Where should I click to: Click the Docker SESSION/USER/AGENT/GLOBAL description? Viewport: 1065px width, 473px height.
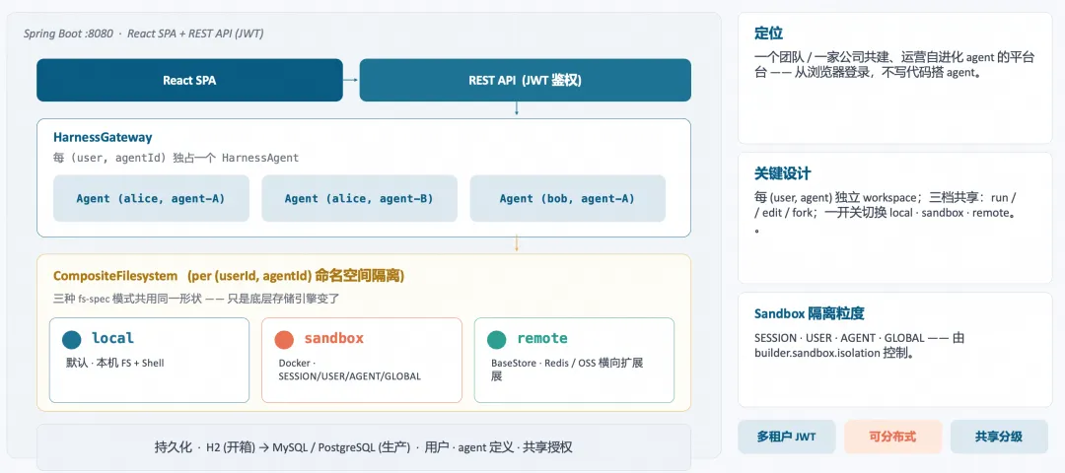(350, 370)
